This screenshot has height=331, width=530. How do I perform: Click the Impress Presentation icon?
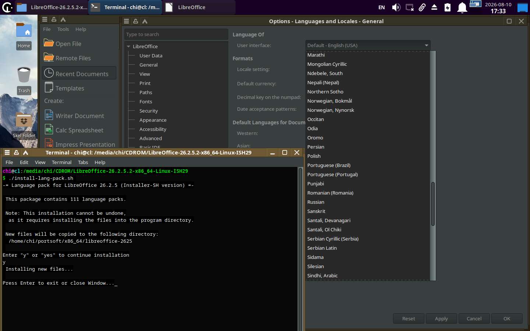click(49, 143)
